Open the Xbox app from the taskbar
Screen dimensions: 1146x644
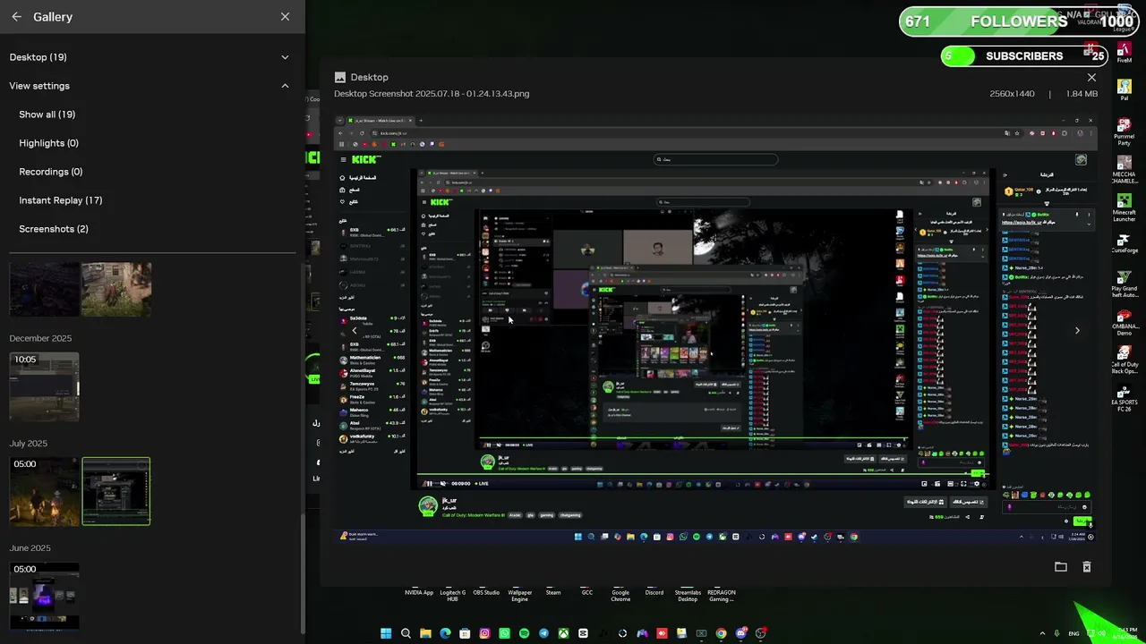(563, 633)
